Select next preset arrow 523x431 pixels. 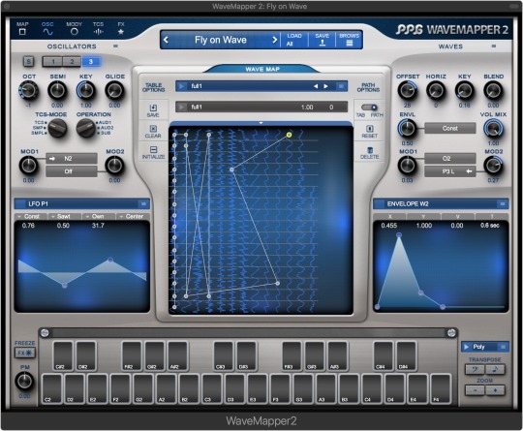[x=275, y=40]
